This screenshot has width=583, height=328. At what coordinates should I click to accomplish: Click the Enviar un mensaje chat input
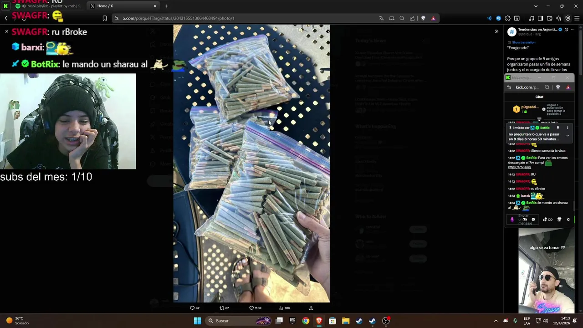point(523,220)
